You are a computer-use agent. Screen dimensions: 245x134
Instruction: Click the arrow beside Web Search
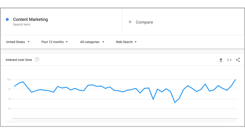[136, 42]
